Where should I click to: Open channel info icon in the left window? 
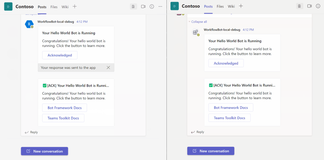[152, 7]
